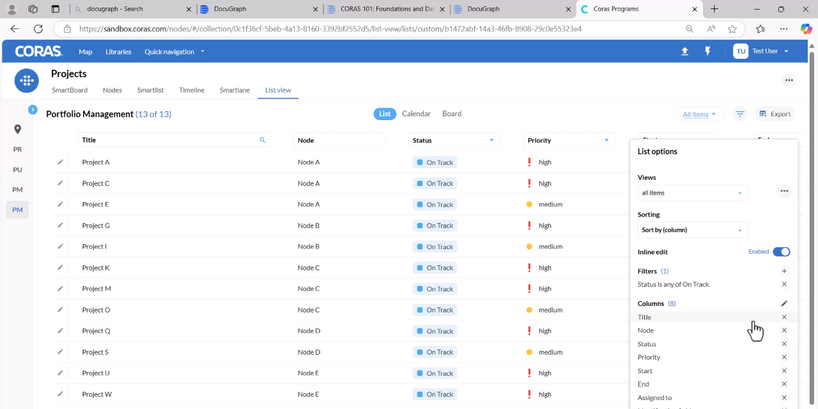Viewport: 818px width, 409px height.
Task: Remove the Priority column from list
Action: [784, 357]
